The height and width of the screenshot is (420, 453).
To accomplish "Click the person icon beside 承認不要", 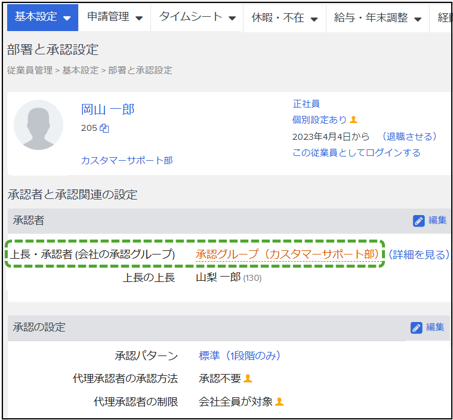I will tap(248, 378).
